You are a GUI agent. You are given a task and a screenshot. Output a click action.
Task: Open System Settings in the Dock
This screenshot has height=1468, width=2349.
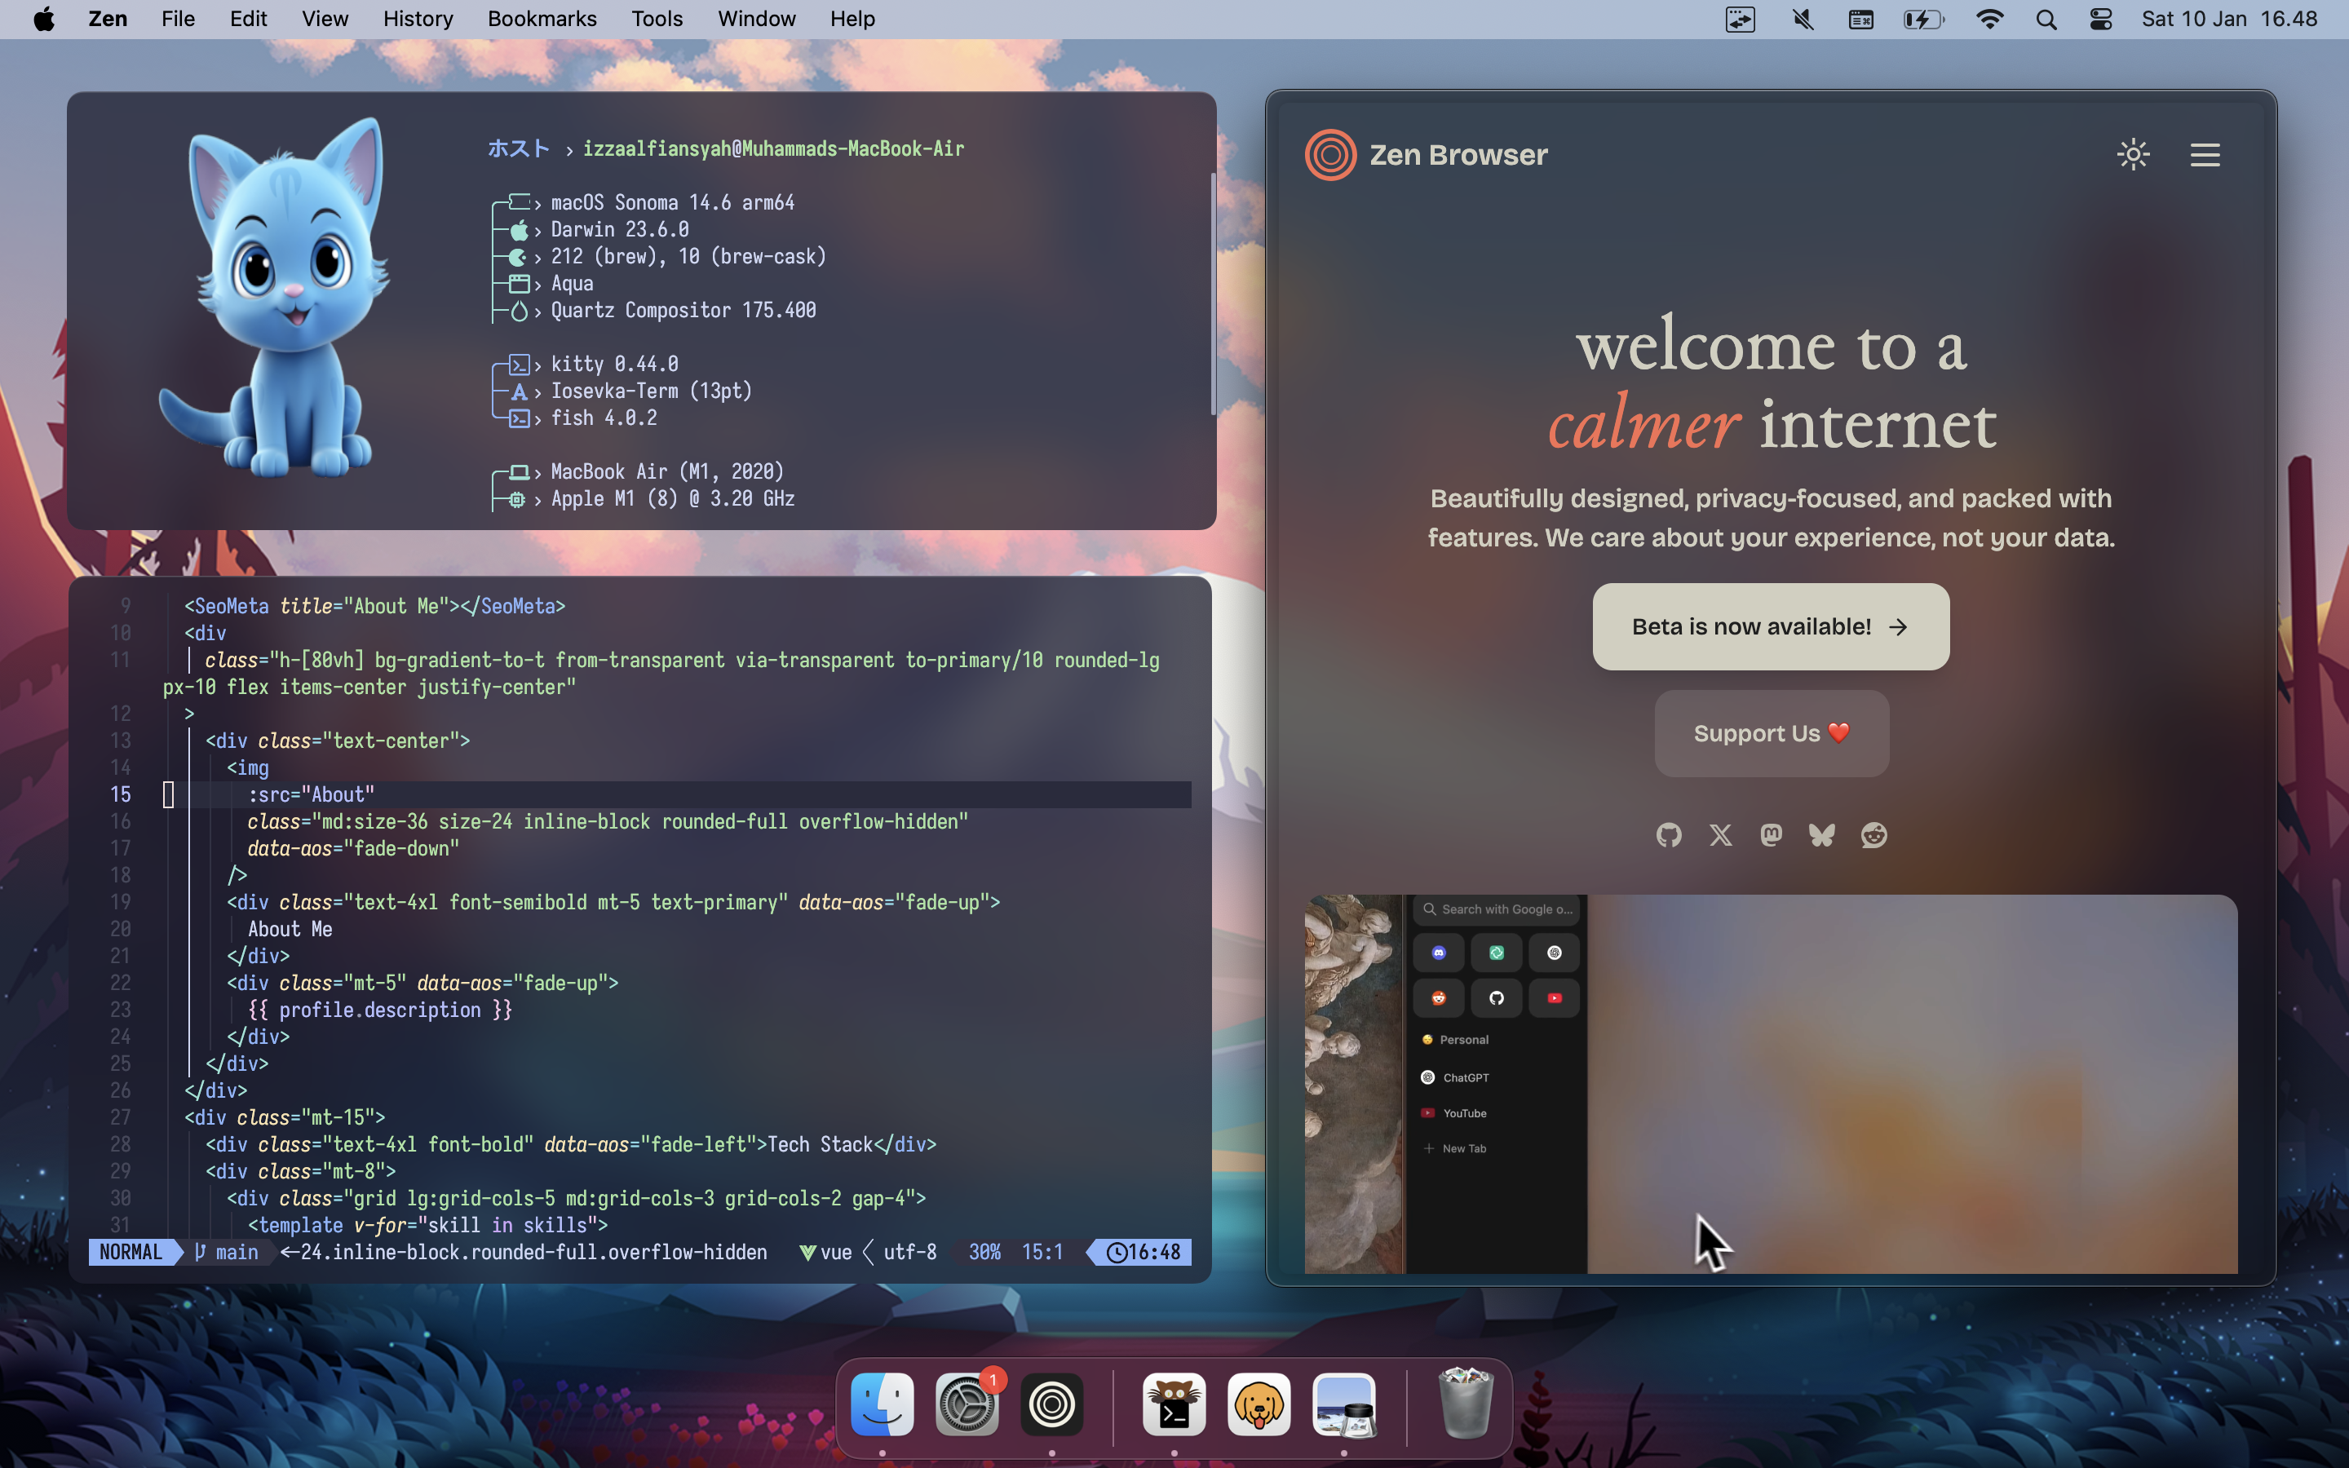point(966,1405)
